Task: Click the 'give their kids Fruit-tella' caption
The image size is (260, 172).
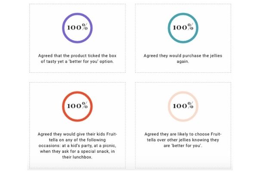Action: coord(77,145)
